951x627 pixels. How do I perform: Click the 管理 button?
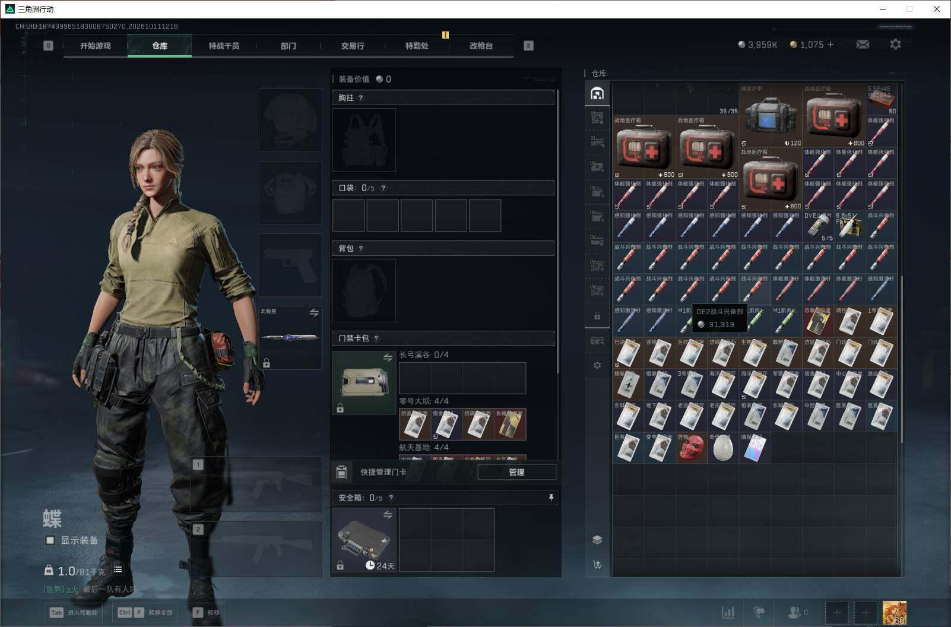516,472
